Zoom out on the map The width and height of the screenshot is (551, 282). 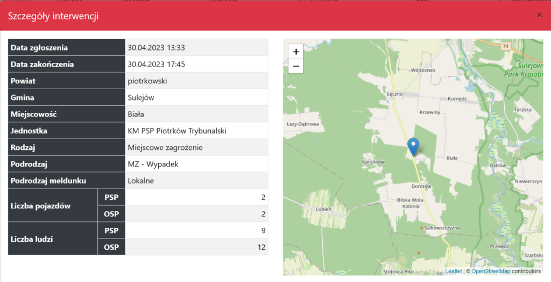(x=296, y=67)
